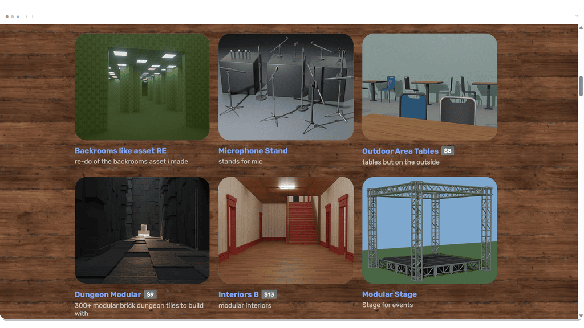Viewport: 584px width, 328px height.
Task: Click the vertical scrollbar thumb
Action: tap(581, 86)
